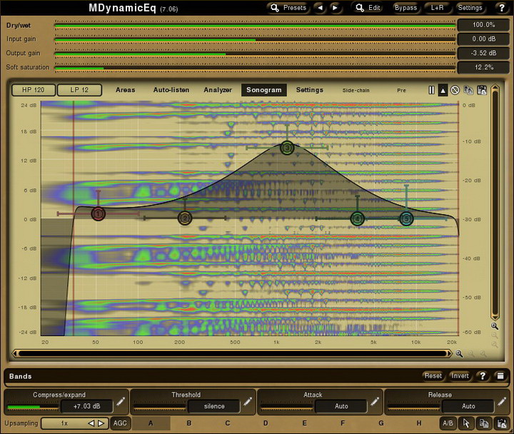This screenshot has height=434, width=514.
Task: Select preset slot A
Action: pos(151,423)
